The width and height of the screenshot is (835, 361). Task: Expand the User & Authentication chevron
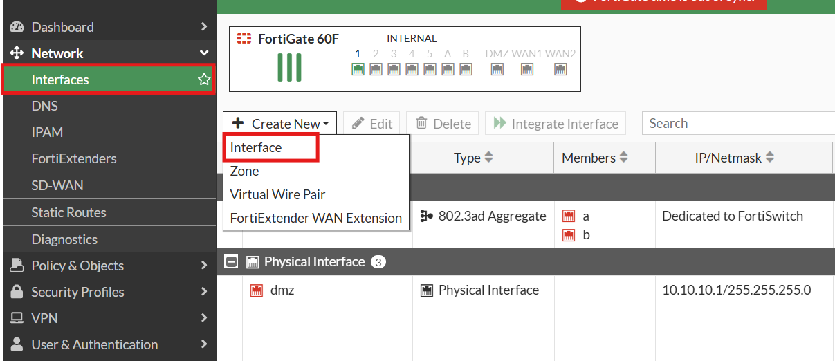pyautogui.click(x=203, y=344)
